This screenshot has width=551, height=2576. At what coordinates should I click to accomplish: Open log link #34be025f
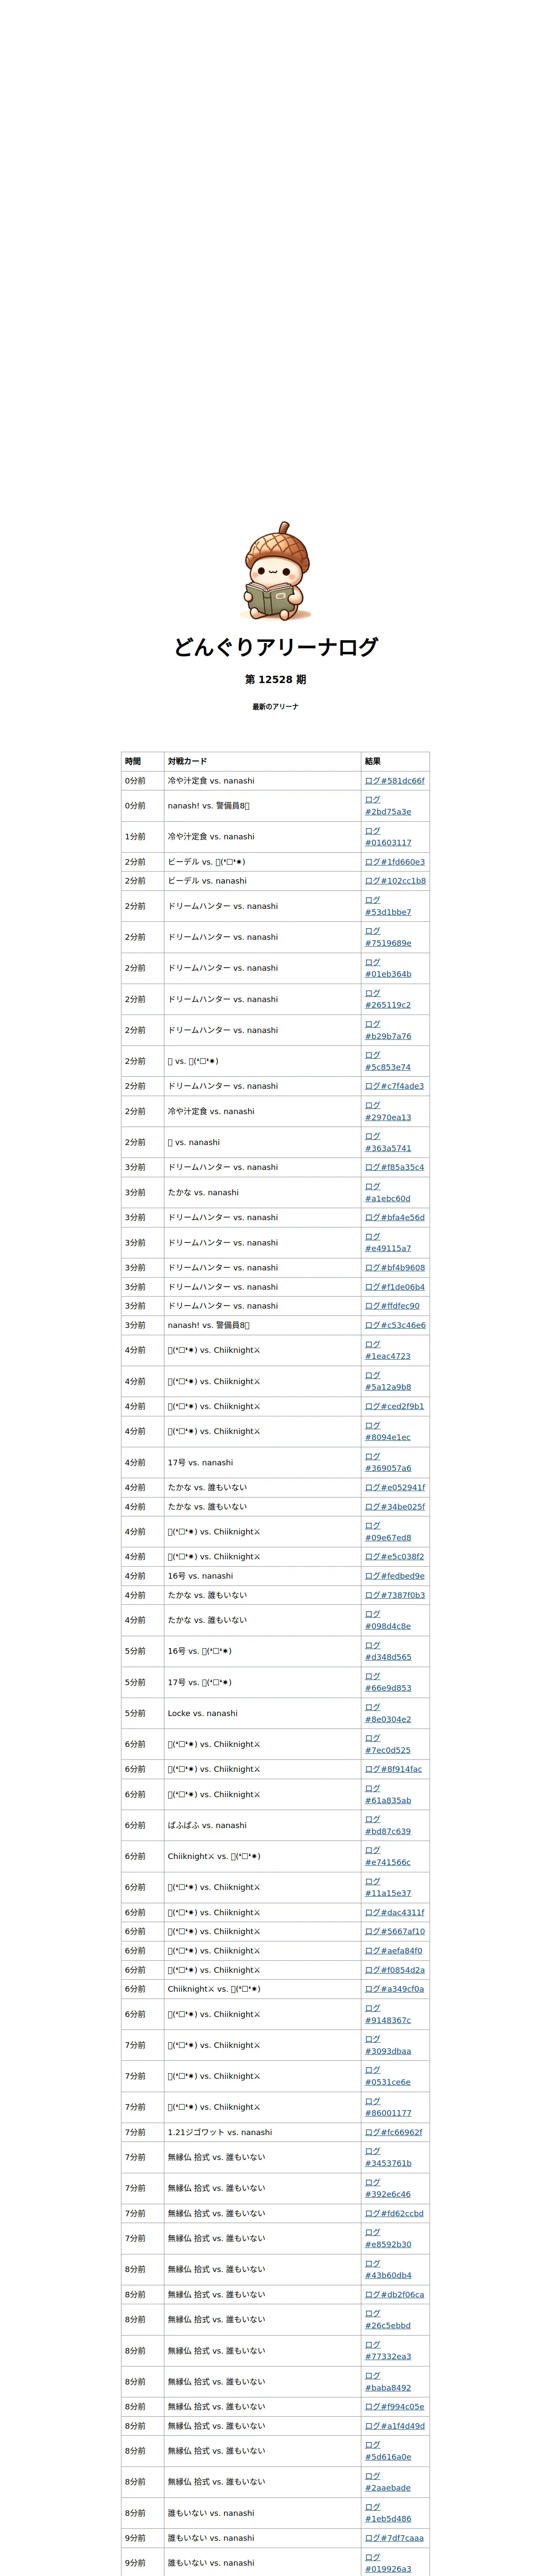[x=395, y=1506]
